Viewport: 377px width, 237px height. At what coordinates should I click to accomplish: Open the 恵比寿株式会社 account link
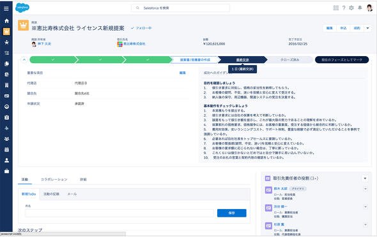pos(134,44)
